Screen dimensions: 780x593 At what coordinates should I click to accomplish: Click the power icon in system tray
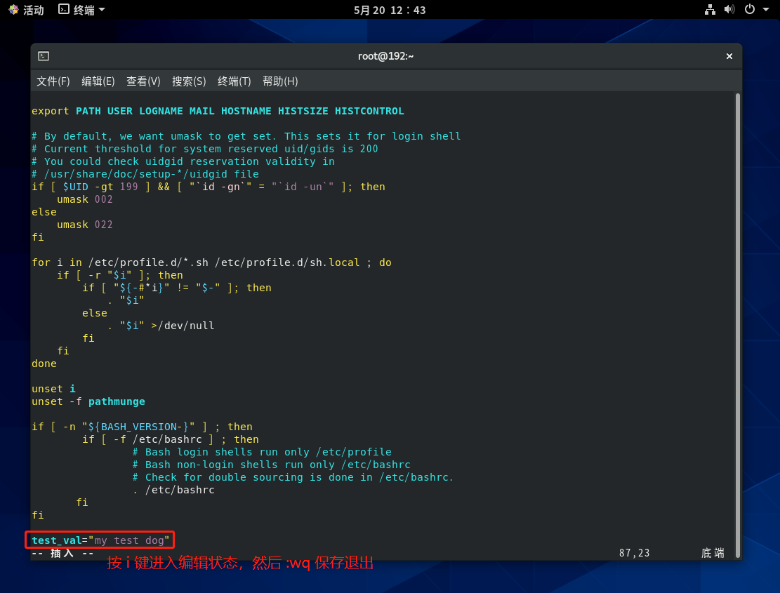pyautogui.click(x=749, y=10)
